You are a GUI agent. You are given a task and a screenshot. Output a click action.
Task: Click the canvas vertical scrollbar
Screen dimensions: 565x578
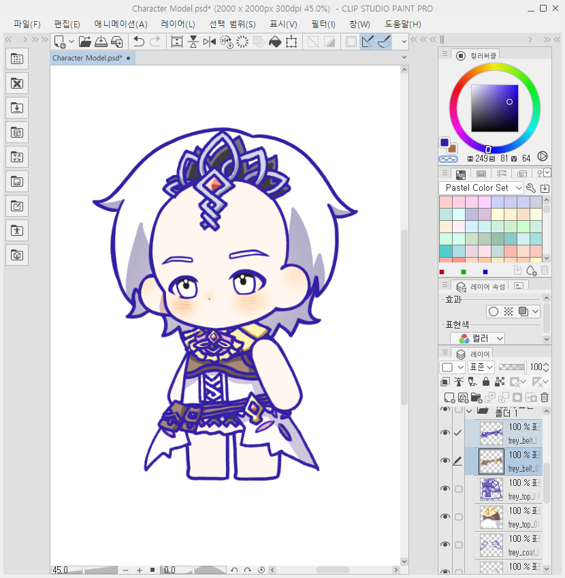404,317
